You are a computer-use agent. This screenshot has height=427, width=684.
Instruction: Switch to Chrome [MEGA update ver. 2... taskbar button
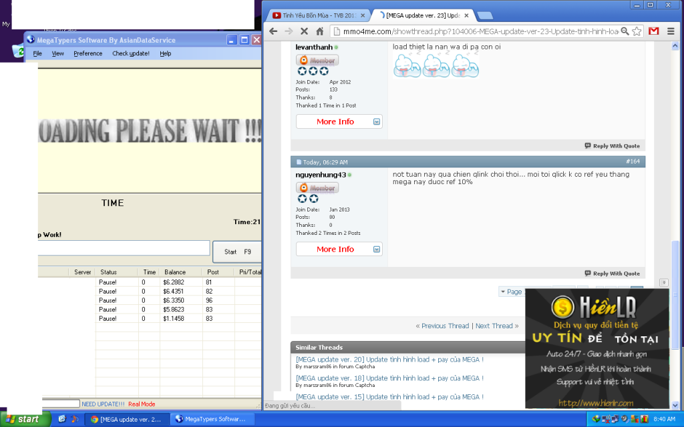[x=126, y=419]
